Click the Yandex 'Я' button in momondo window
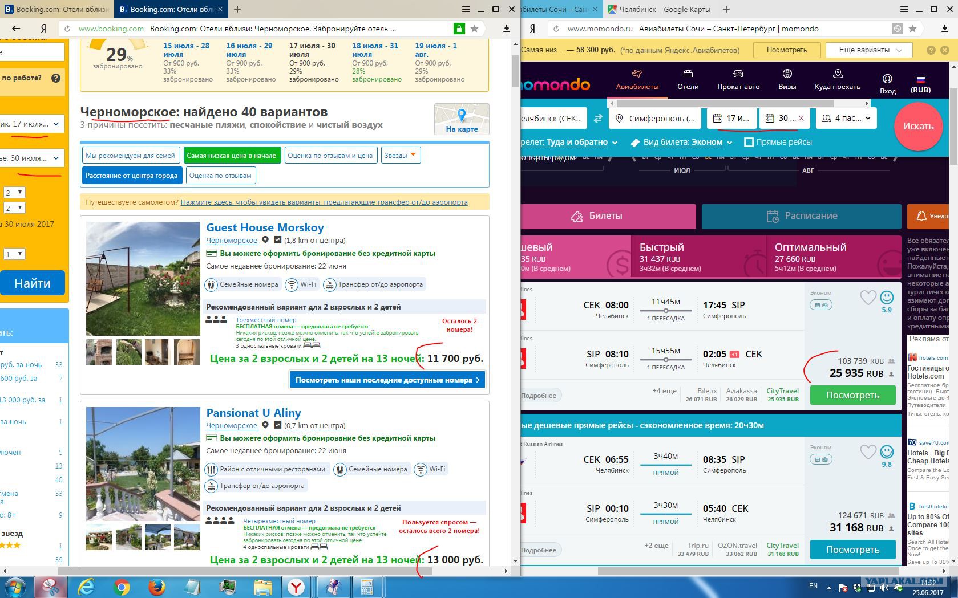This screenshot has width=958, height=598. coord(532,29)
